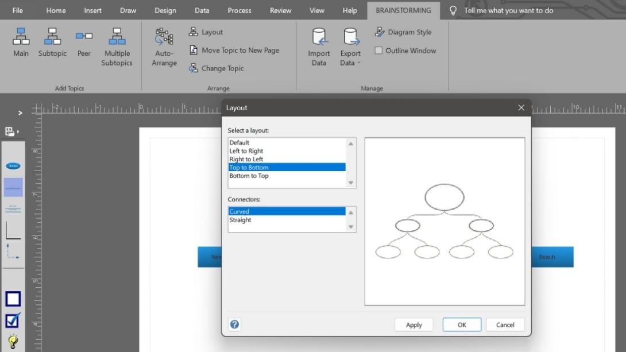Viewport: 626px width, 352px height.
Task: Select the blue rectangle topic stencil shape
Action: click(x=13, y=187)
